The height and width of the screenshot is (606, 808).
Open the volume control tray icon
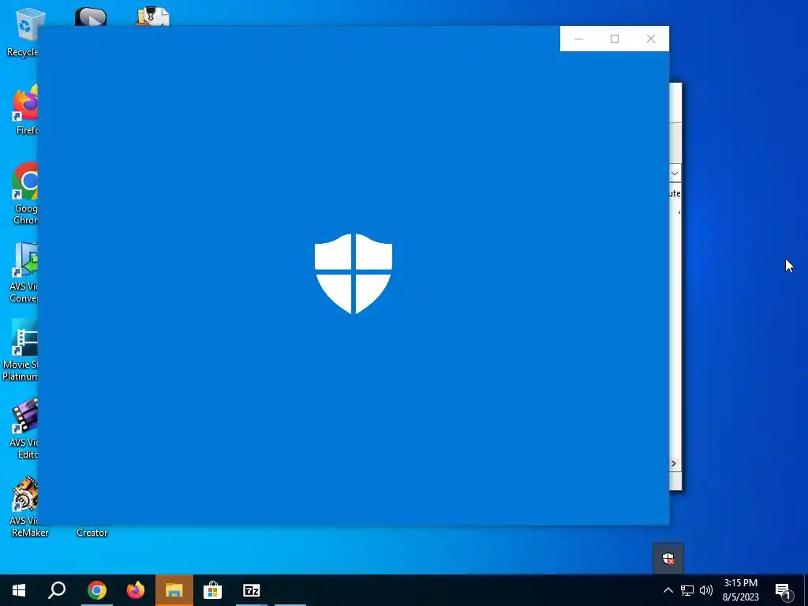click(706, 590)
